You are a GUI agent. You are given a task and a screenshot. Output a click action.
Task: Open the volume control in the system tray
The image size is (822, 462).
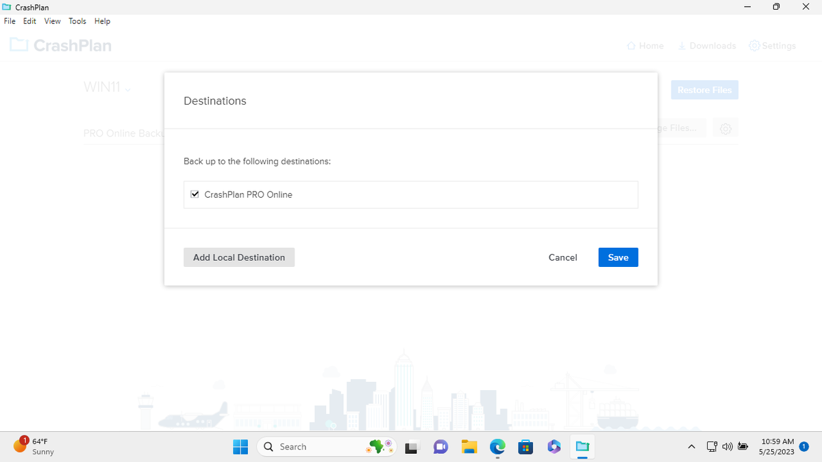pos(727,446)
